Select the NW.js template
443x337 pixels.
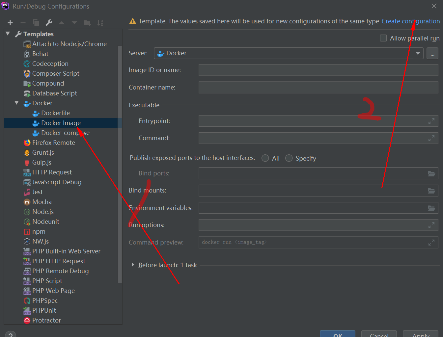click(x=63, y=242)
